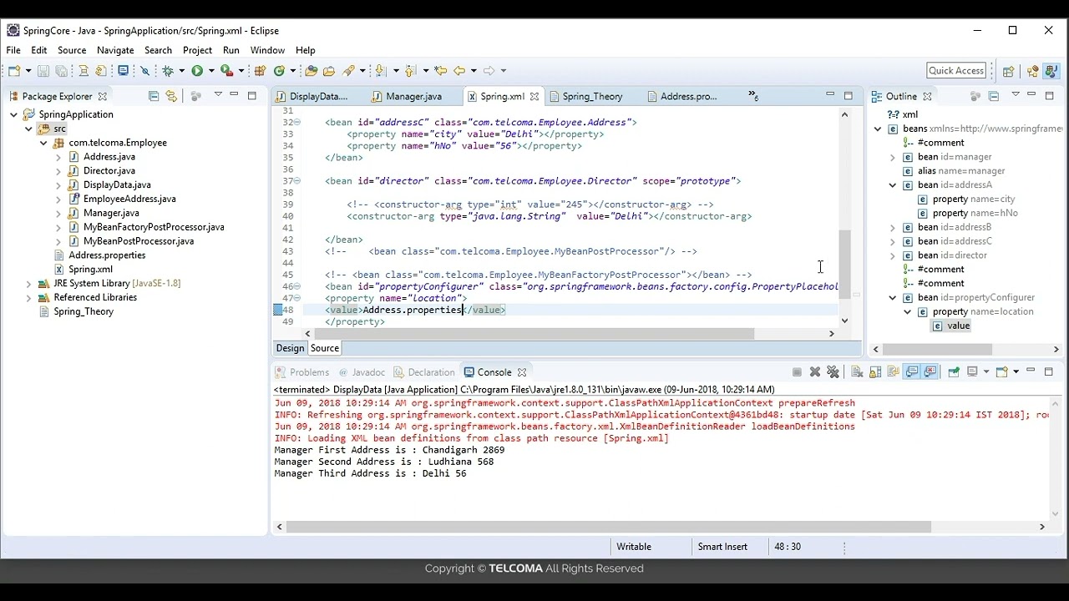
Task: Close the Spring.xml editor tab
Action: [534, 96]
